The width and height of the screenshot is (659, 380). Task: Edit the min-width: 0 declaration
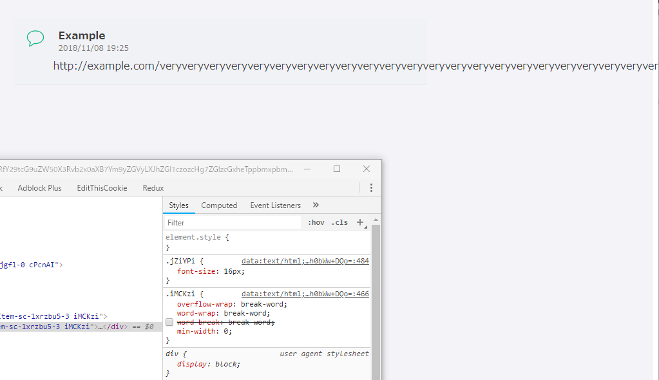pyautogui.click(x=204, y=331)
